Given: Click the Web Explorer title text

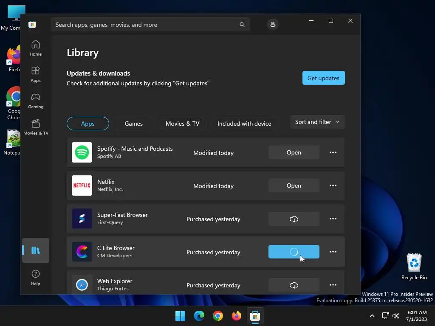Looking at the screenshot, I should [115, 281].
